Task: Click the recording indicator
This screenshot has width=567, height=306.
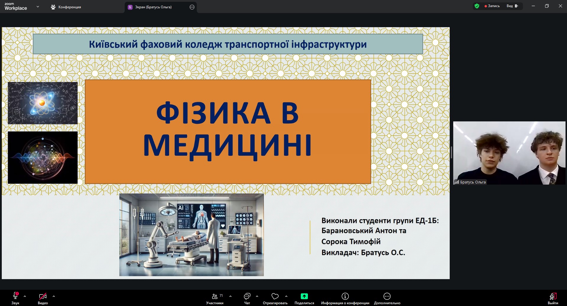Action: 492,6
